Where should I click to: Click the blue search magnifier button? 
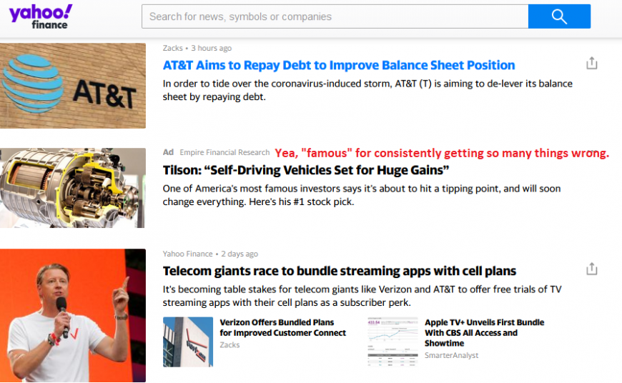click(x=559, y=16)
